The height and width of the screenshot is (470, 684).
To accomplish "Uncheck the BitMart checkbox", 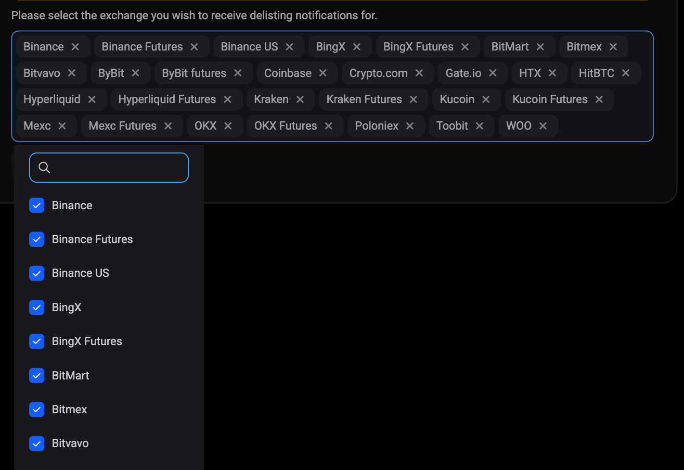I will pos(37,376).
